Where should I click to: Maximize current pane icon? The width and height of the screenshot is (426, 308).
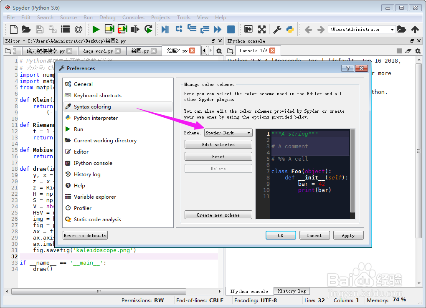click(x=248, y=29)
